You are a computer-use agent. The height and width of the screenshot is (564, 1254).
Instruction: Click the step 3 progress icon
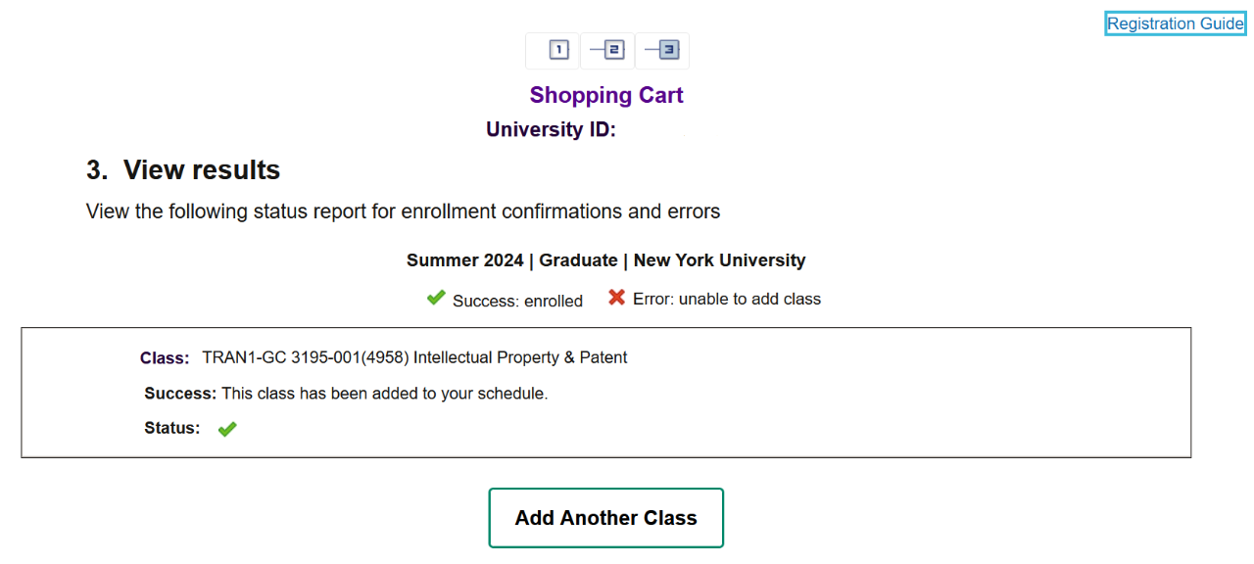(662, 51)
